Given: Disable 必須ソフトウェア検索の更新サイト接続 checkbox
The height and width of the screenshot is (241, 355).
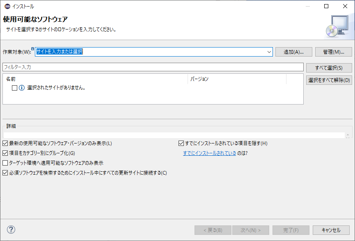Looking at the screenshot, I should [5, 173].
